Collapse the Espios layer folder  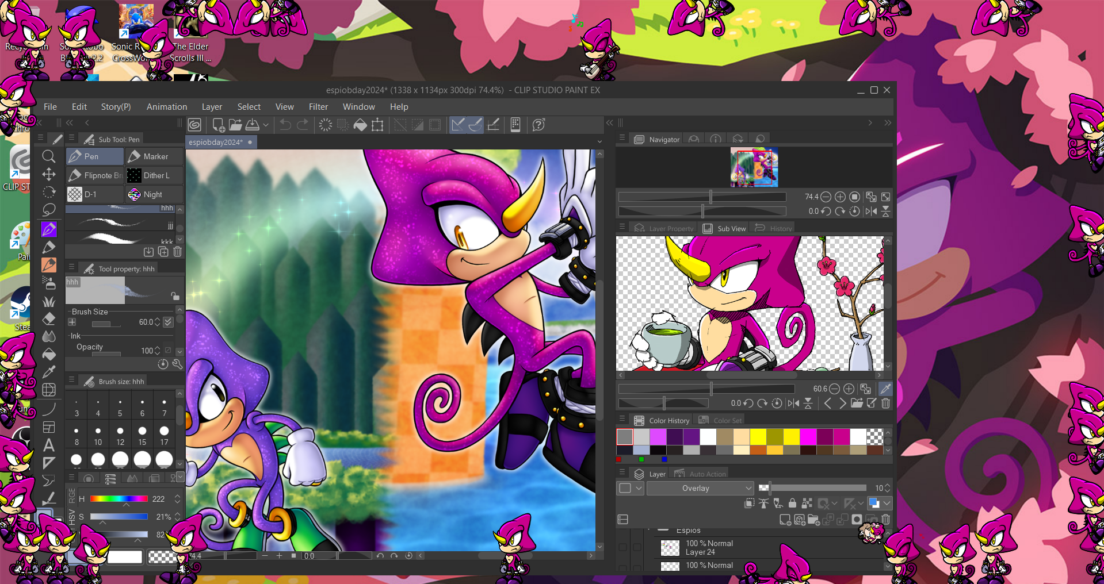click(650, 529)
